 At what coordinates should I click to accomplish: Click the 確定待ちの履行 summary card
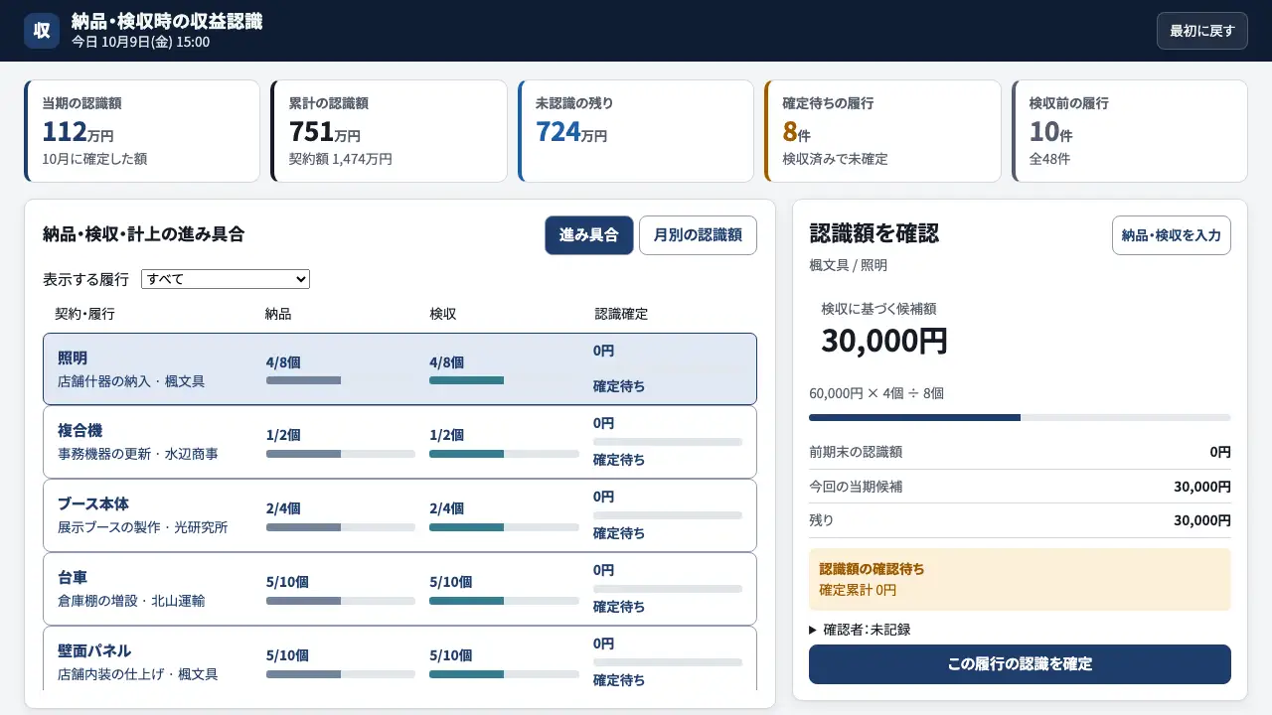pos(882,131)
